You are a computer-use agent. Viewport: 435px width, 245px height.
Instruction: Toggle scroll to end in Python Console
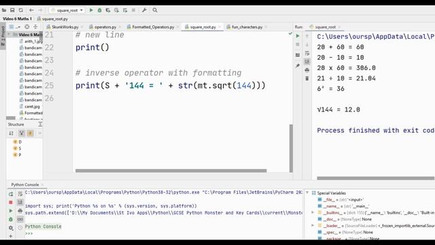pyautogui.click(x=20, y=202)
